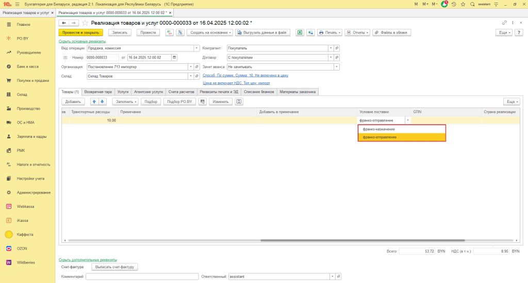Viewport: 528px width, 283px height.
Task: Switch to Реквизиты печати и ЭД tab
Action: point(219,92)
